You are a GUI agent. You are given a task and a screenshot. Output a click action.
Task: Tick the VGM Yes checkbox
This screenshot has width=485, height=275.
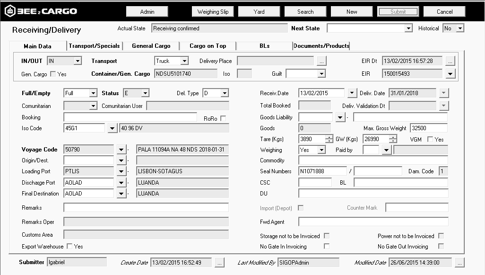point(430,139)
